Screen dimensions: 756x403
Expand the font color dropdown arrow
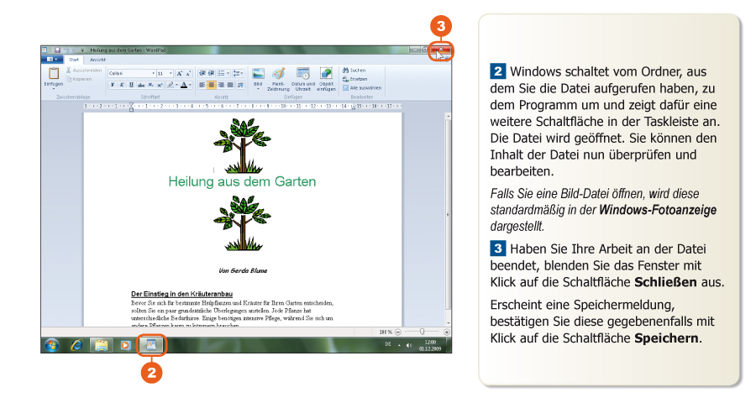tap(191, 85)
